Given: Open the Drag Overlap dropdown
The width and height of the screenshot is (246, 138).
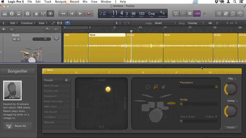Looking at the screenshot, I should tap(196, 23).
